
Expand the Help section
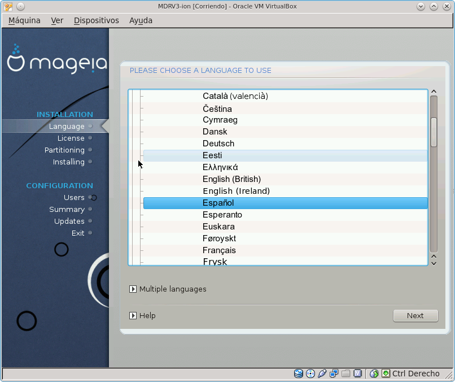pos(133,315)
